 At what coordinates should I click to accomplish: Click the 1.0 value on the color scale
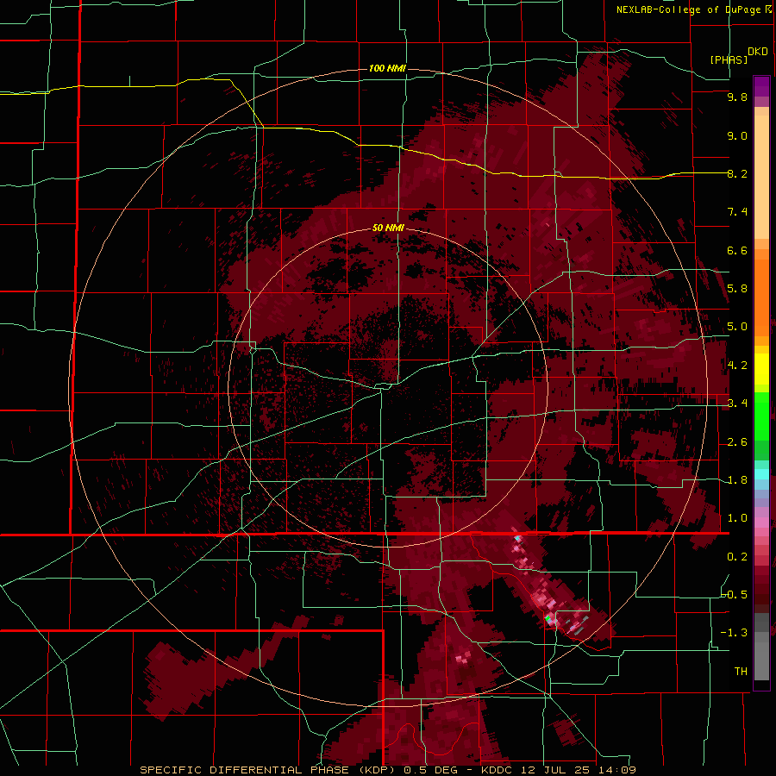coord(737,518)
